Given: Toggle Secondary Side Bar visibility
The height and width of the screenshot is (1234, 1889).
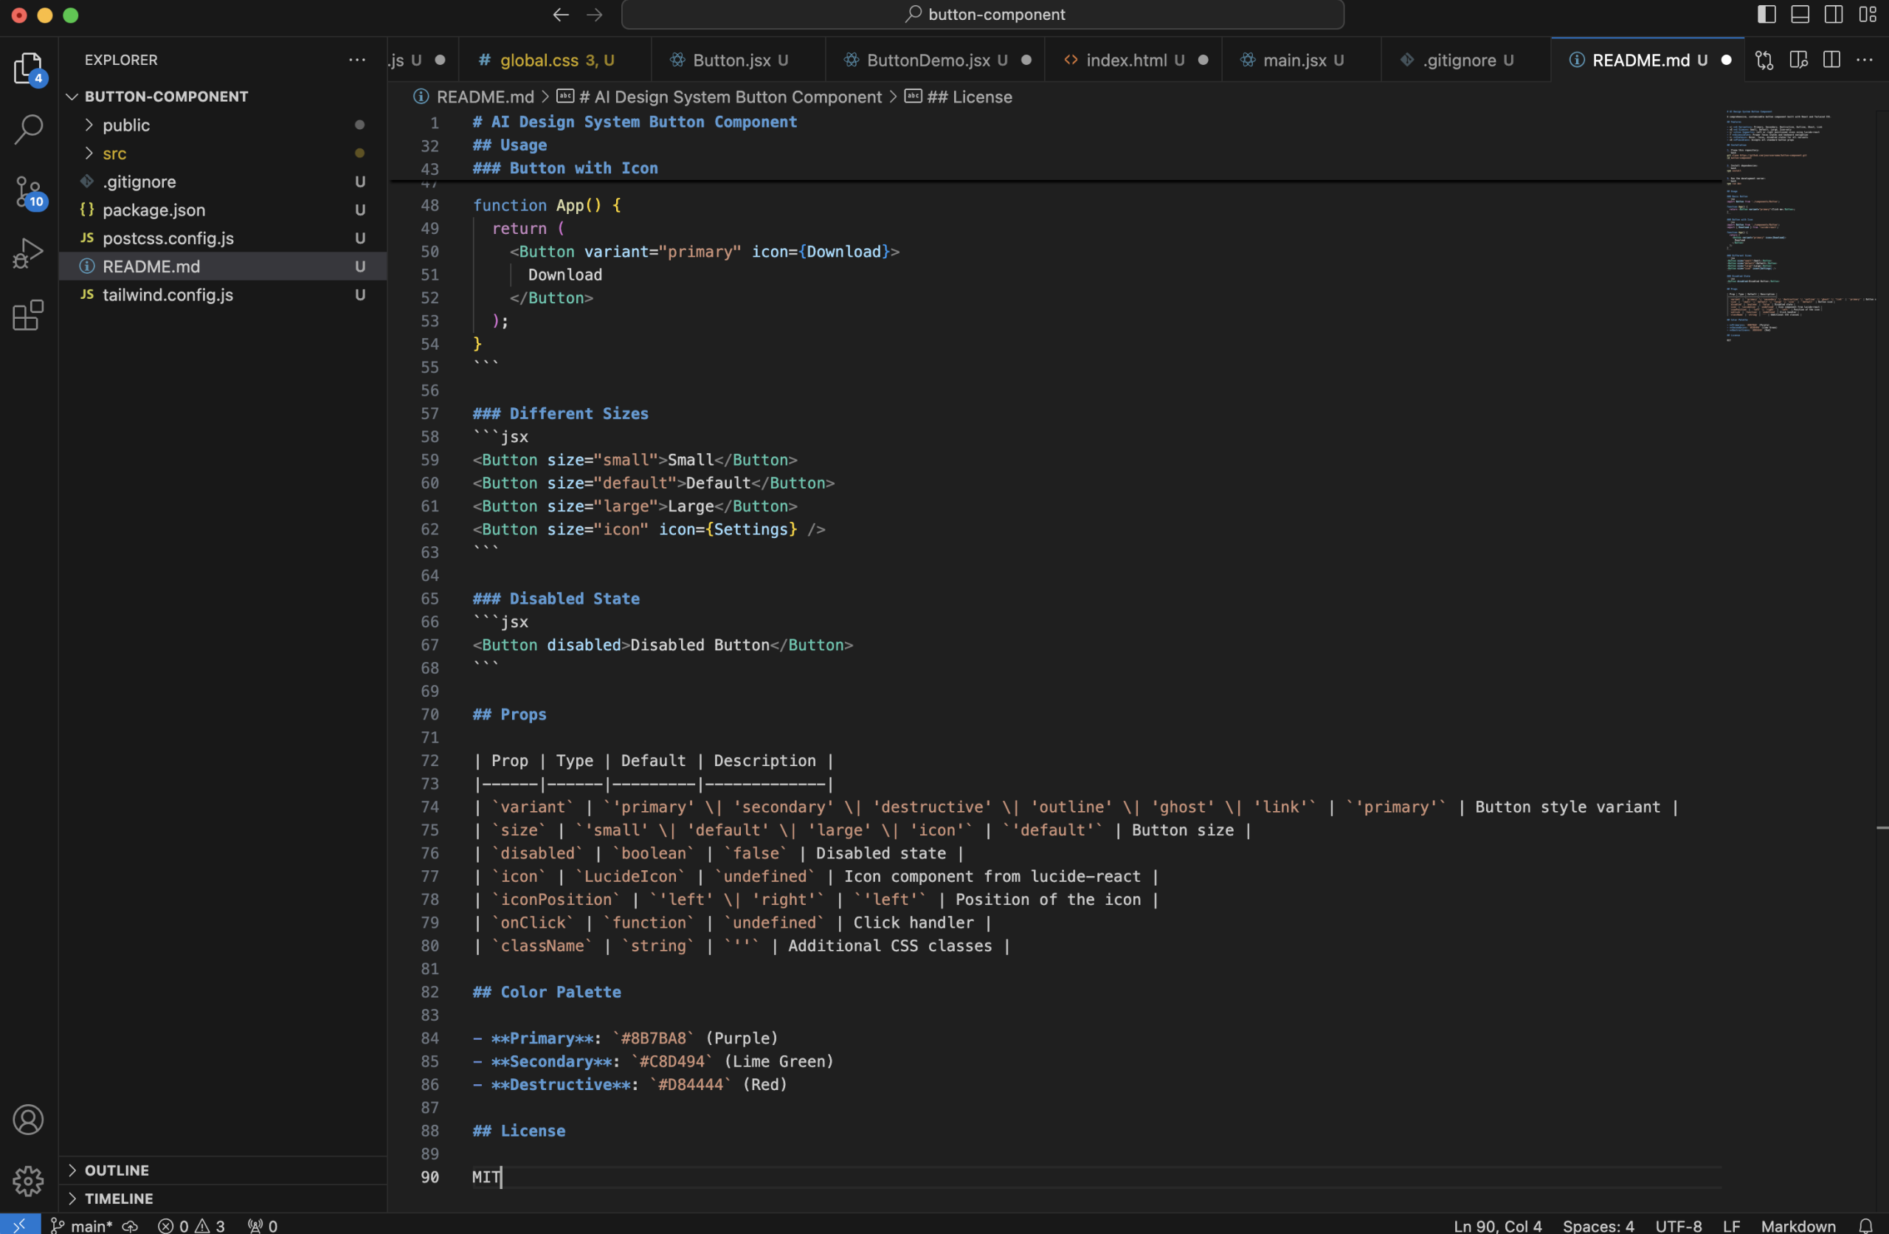Looking at the screenshot, I should [x=1833, y=14].
